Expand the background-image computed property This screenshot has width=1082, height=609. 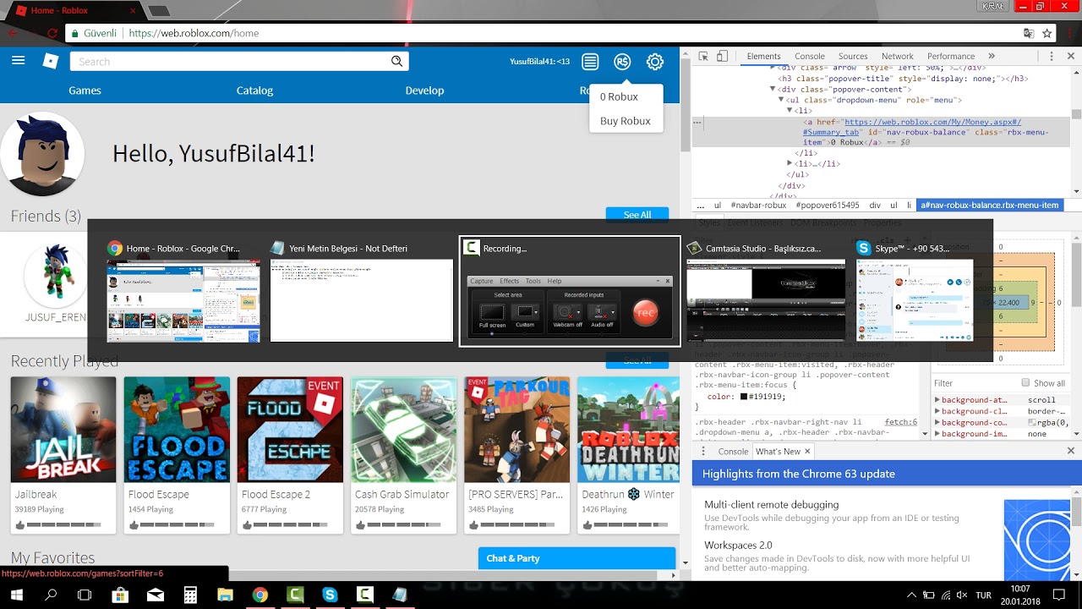click(x=937, y=434)
